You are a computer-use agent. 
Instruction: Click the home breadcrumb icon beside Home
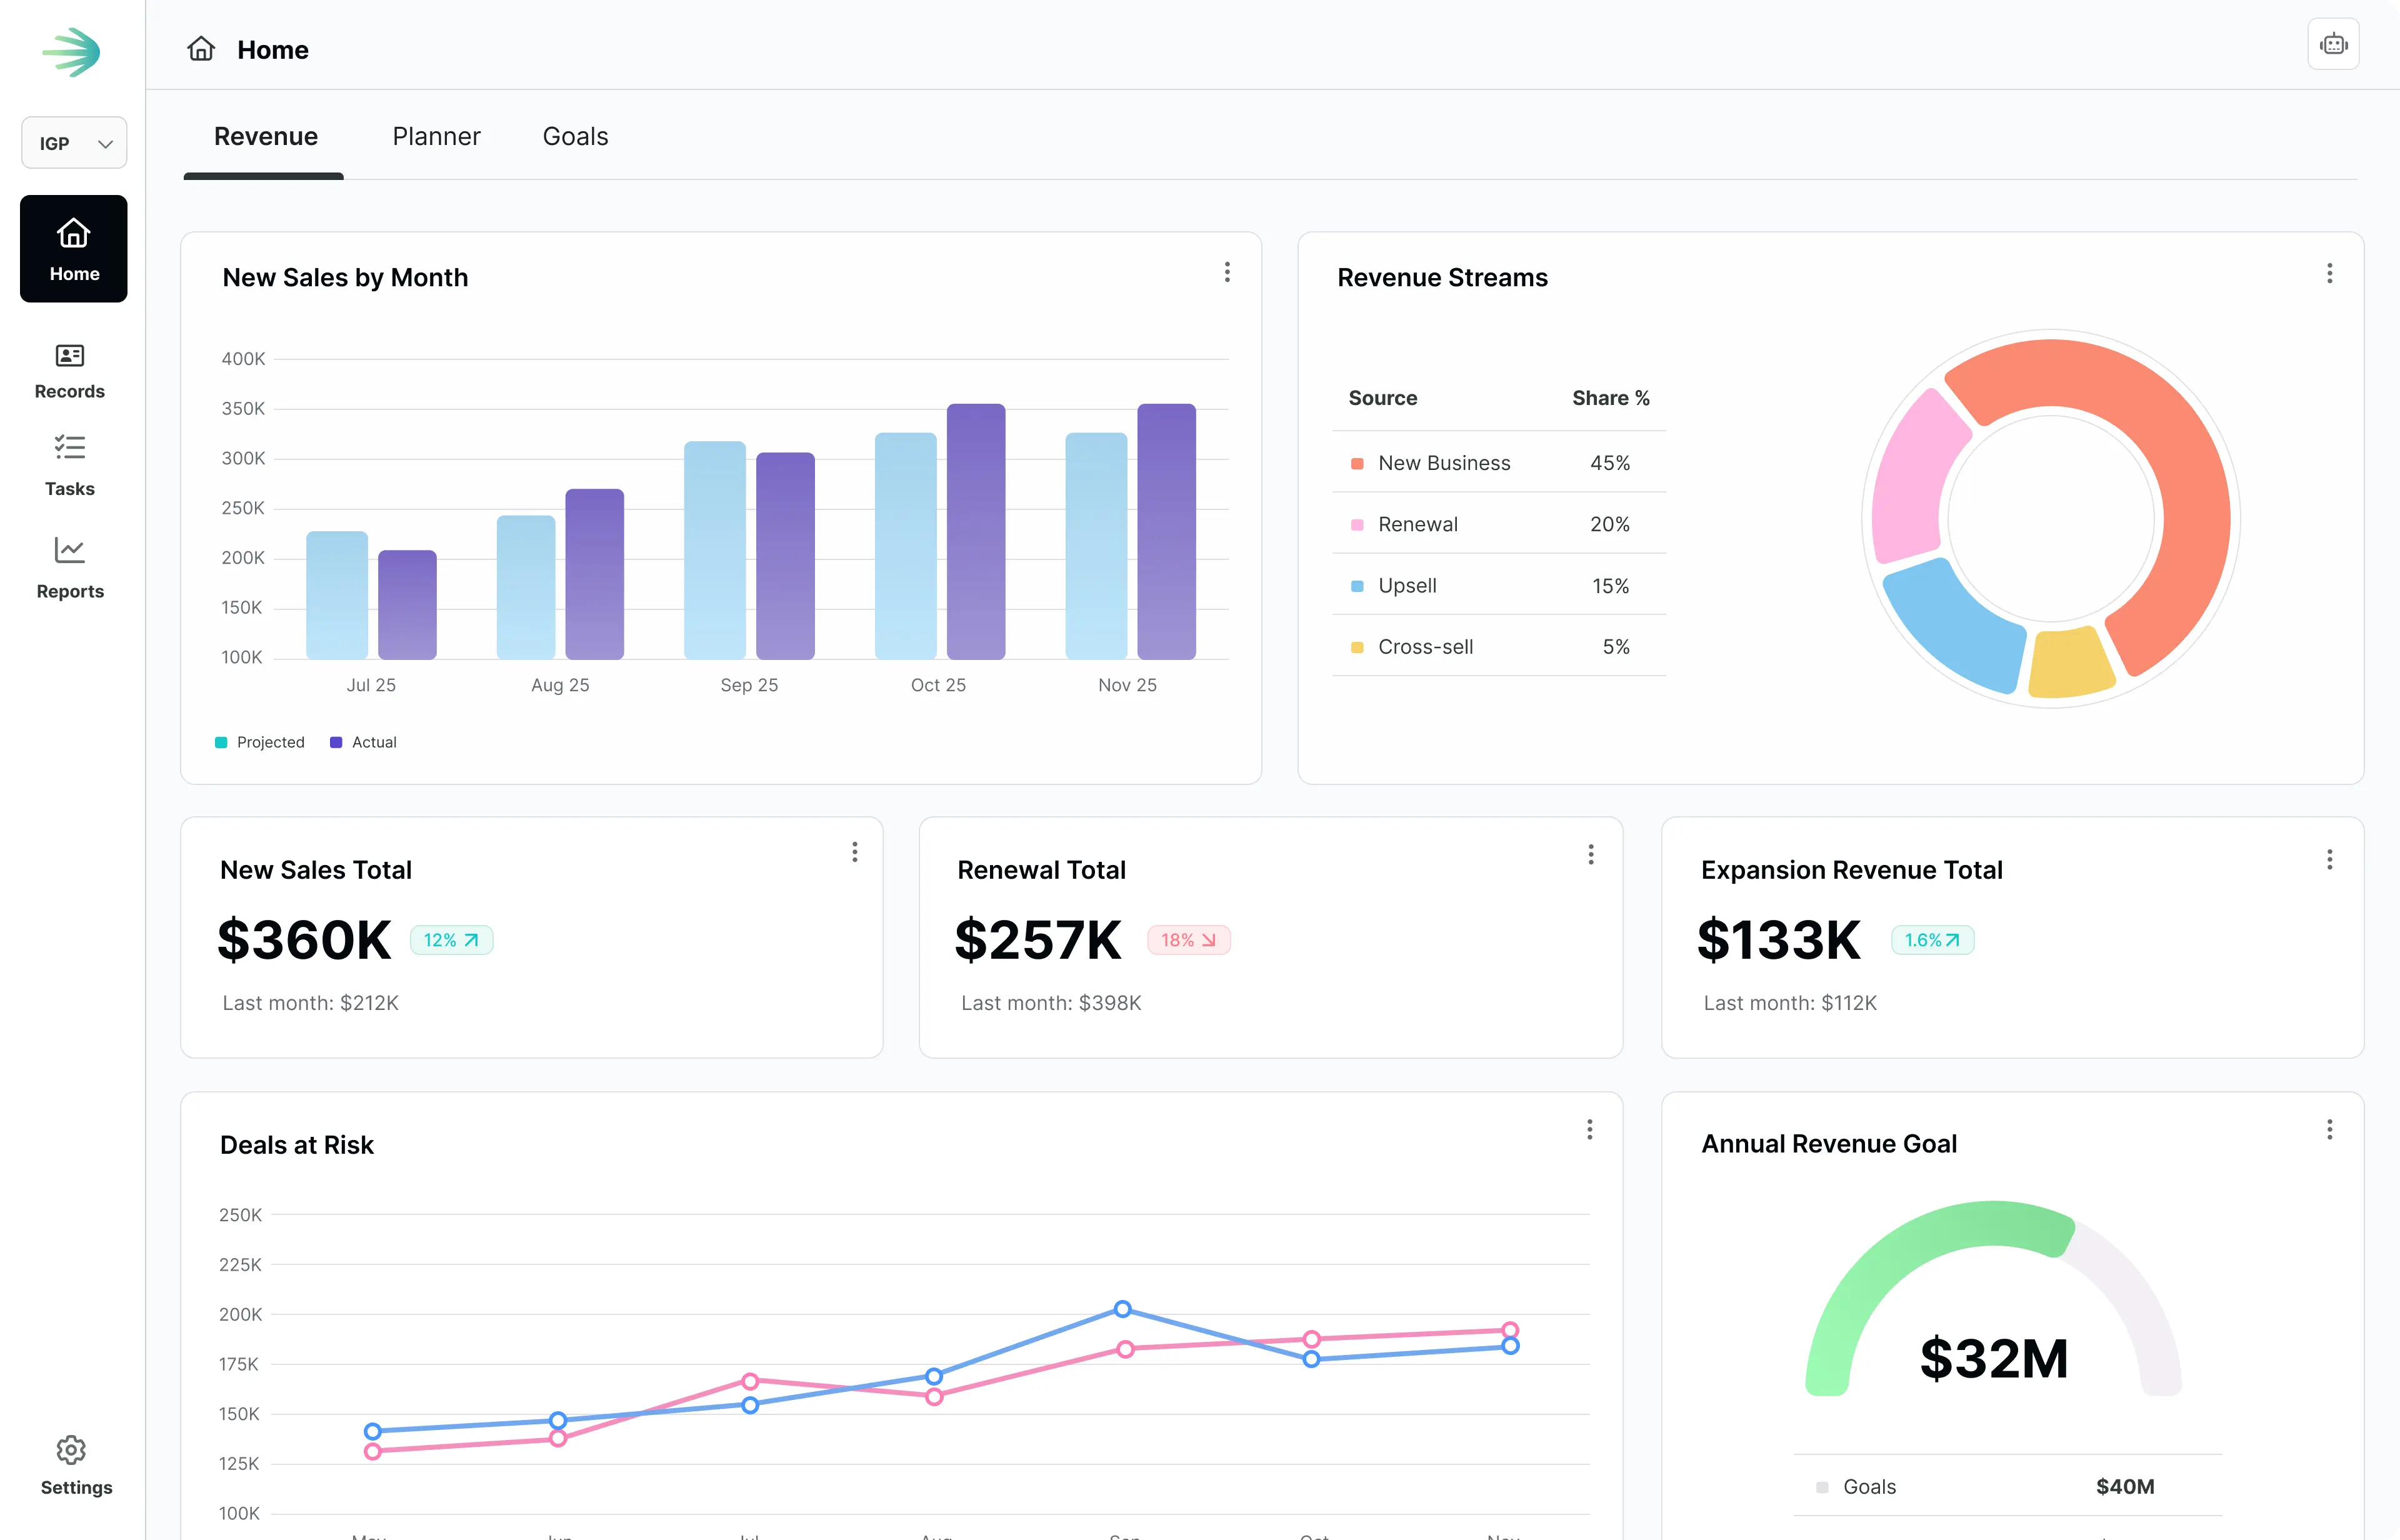pyautogui.click(x=201, y=48)
